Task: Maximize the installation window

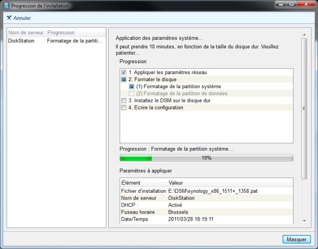Action: [292, 4]
